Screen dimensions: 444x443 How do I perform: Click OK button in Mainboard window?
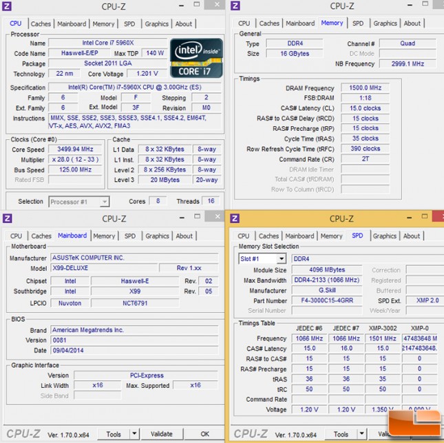[x=204, y=434]
